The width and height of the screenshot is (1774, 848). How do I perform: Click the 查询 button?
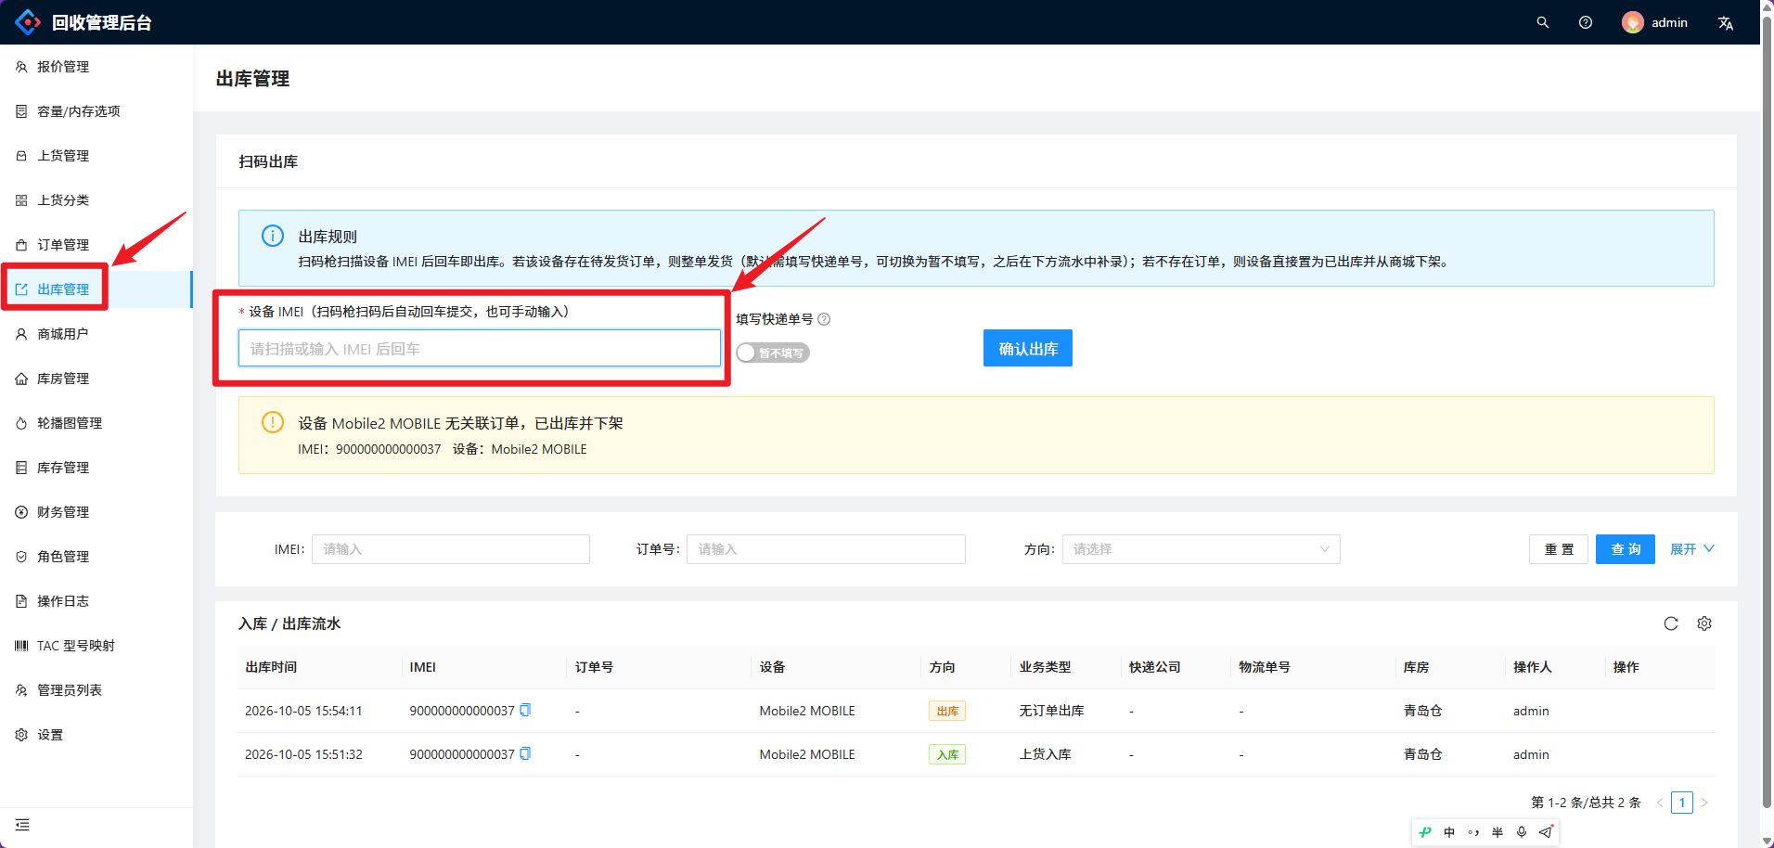click(x=1626, y=549)
